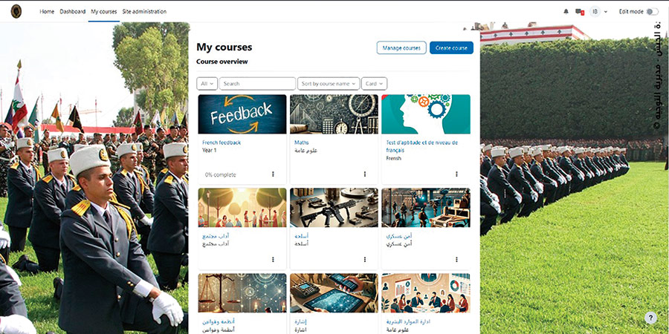Open the Sort by course name dropdown
Viewport: 669px width, 334px height.
329,84
